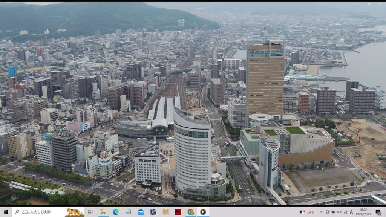386x217 pixels.
Task: Restore down the fullscreen photo window
Action: [369, 4]
